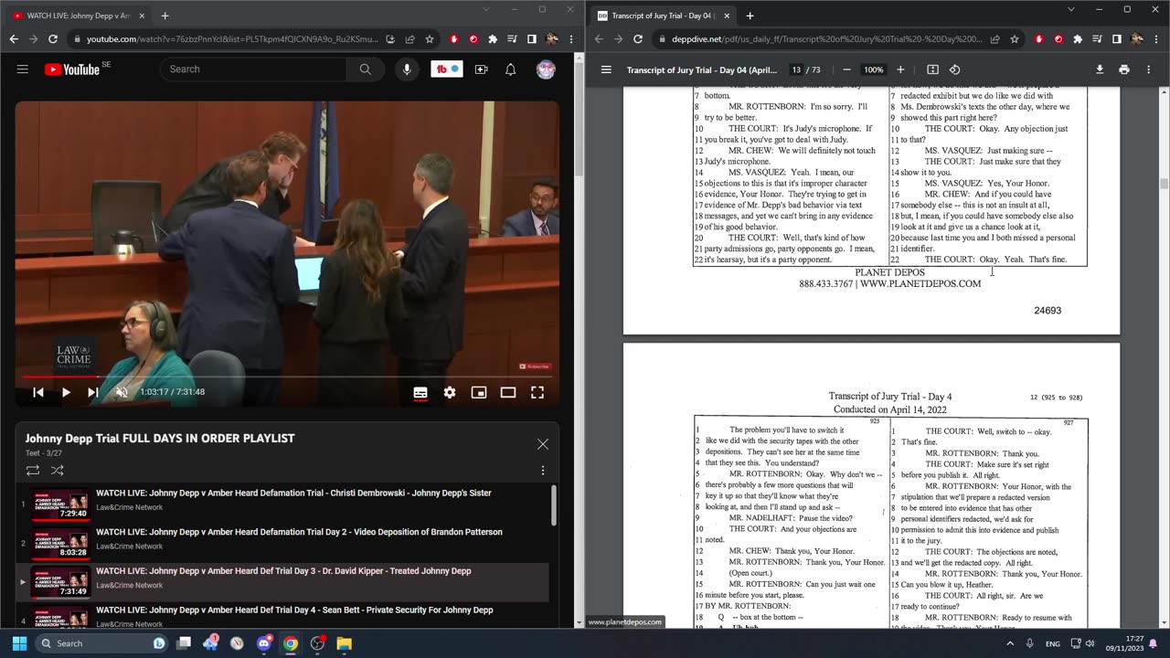Click the PDF page number field
This screenshot has height=658, width=1170.
[797, 69]
